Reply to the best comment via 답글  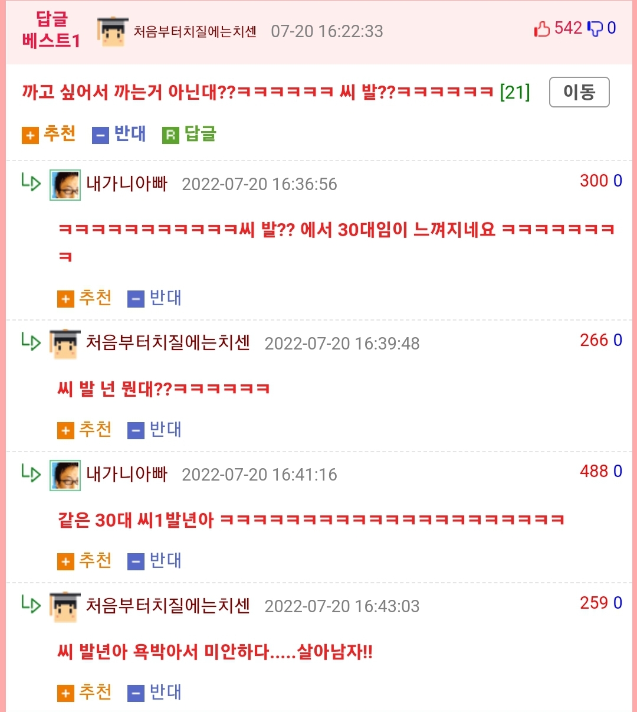point(189,135)
